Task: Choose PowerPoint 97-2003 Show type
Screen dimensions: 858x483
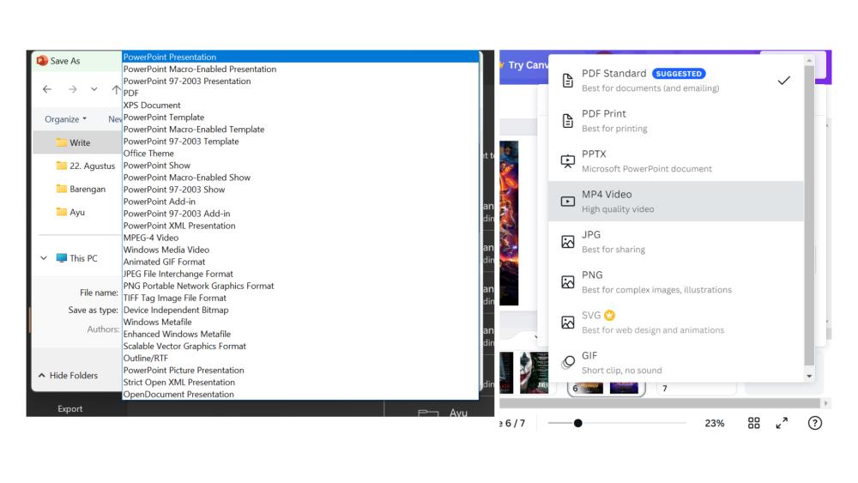Action: (x=300, y=190)
